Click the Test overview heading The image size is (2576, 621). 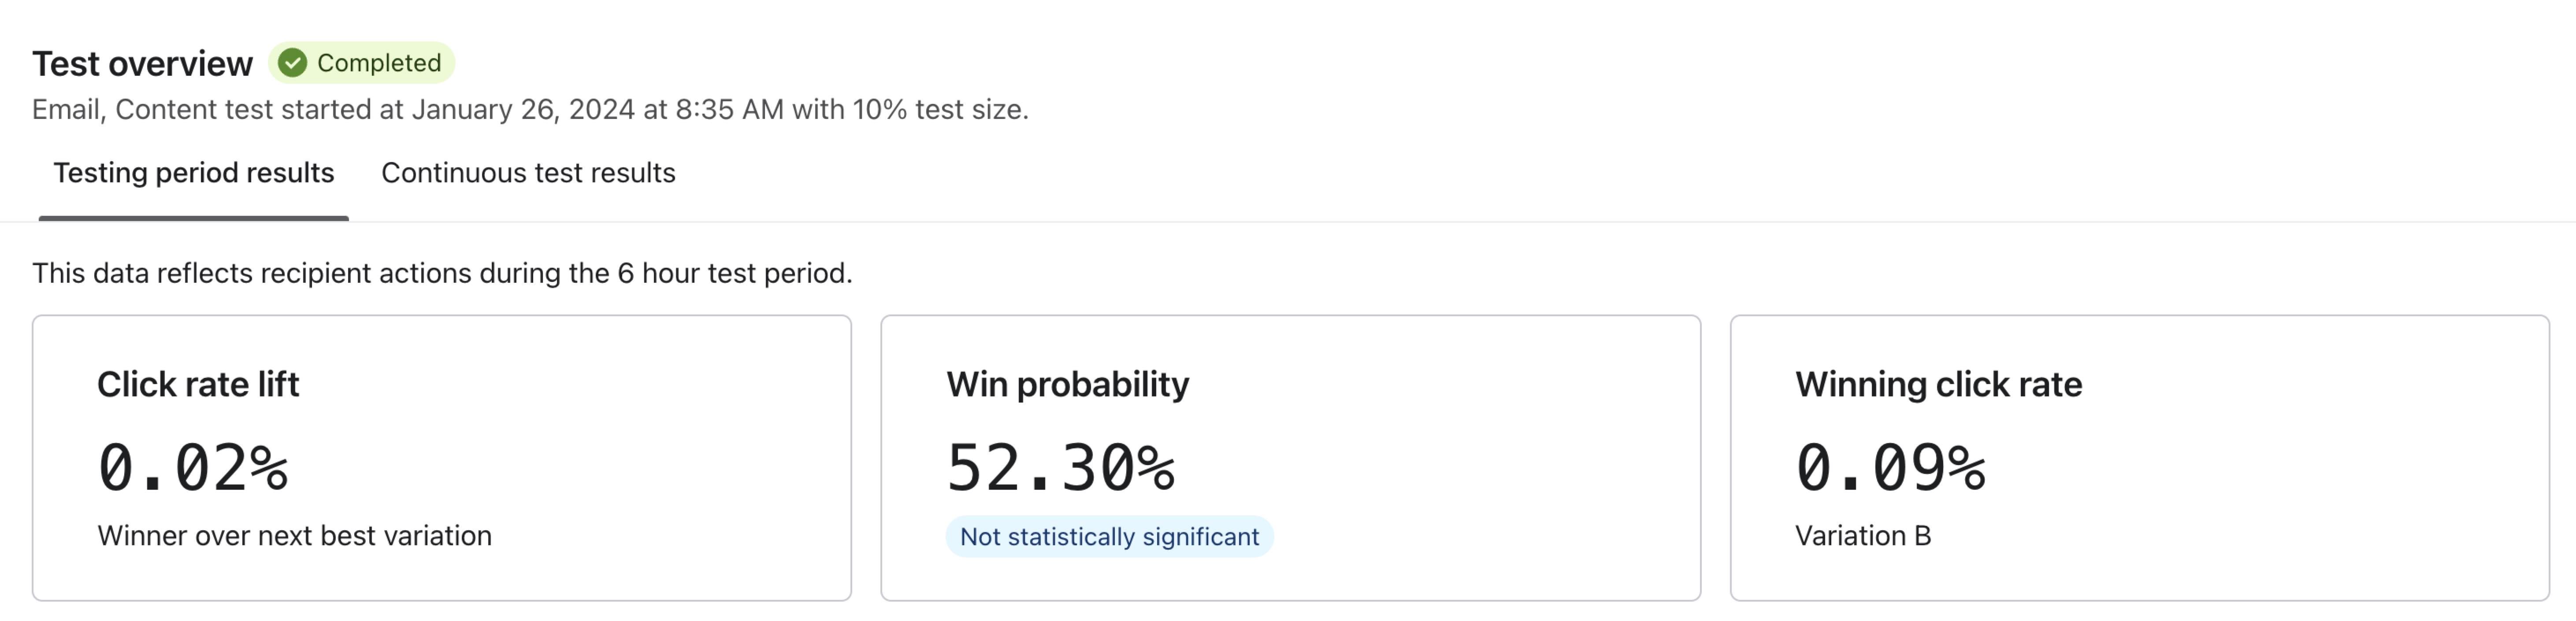click(x=143, y=62)
